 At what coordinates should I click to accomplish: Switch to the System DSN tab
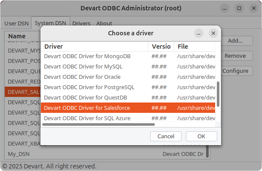click(x=50, y=23)
